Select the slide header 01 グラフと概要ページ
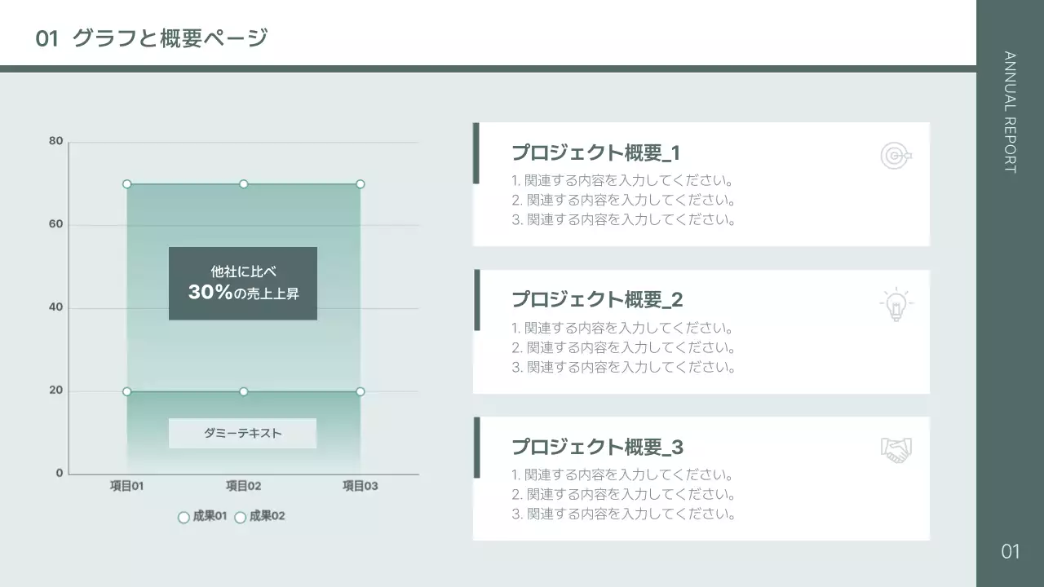This screenshot has width=1044, height=587. click(152, 37)
